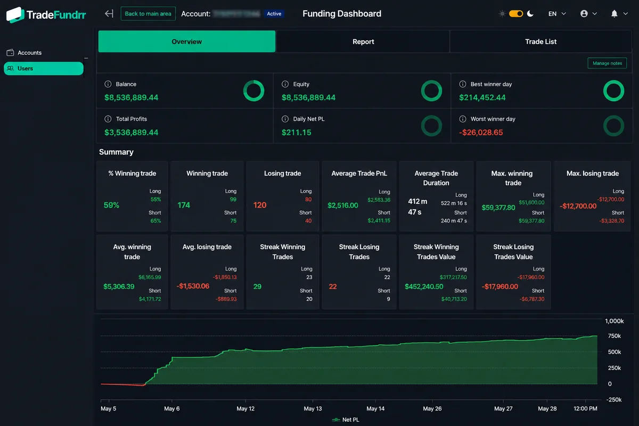639x426 pixels.
Task: Toggle the light/dark theme switch
Action: coord(516,14)
